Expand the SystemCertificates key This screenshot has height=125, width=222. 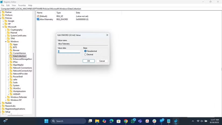tap(6, 36)
